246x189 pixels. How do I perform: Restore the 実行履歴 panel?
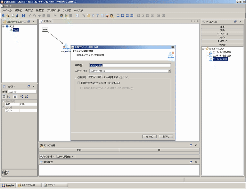[191, 162]
